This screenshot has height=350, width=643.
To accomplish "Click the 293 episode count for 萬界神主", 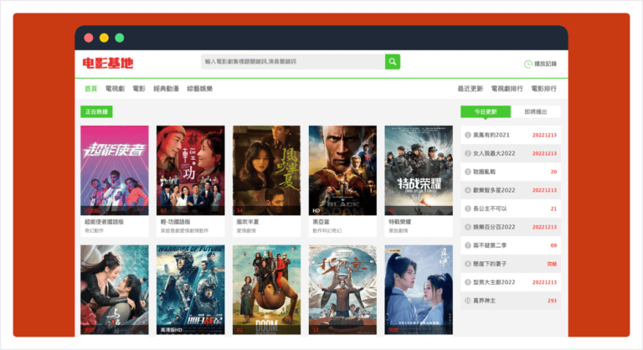I will tap(552, 301).
